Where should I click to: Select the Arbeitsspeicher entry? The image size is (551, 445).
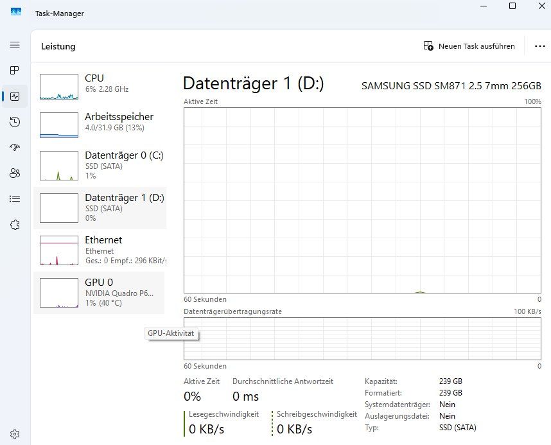[x=100, y=125]
